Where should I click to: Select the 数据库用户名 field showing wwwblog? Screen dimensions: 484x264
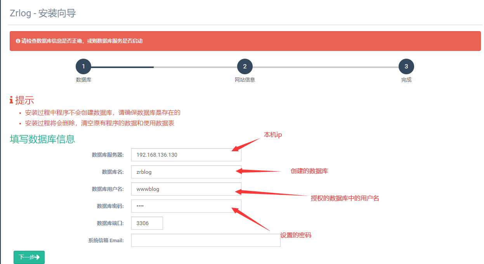(186, 189)
